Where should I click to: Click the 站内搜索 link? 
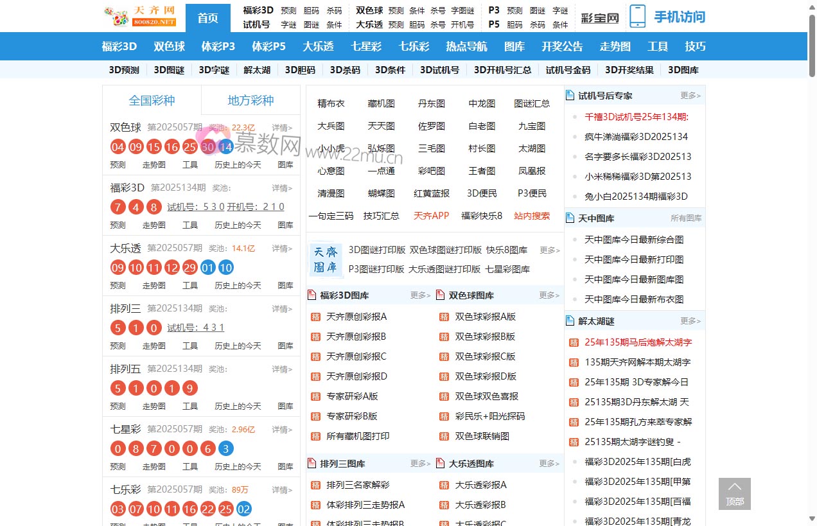point(531,216)
